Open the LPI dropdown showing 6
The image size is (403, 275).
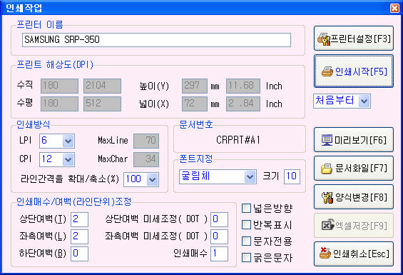[68, 141]
